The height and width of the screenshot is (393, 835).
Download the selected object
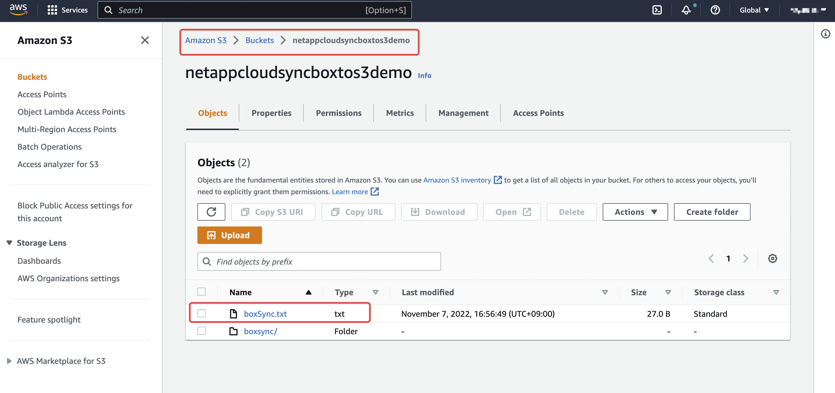point(439,212)
